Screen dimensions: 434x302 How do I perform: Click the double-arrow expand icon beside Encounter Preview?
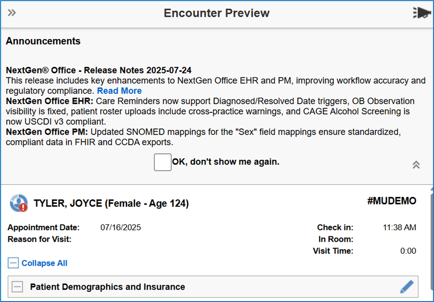(x=12, y=13)
